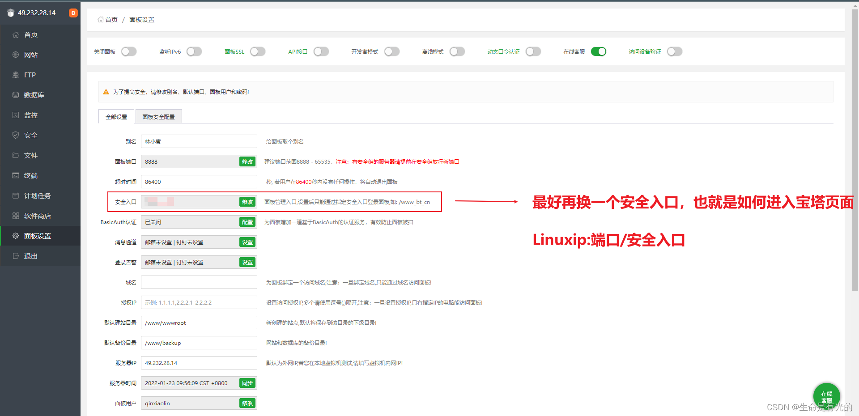Click the 域名 input field
Screen dimensions: 859x416
(199, 282)
